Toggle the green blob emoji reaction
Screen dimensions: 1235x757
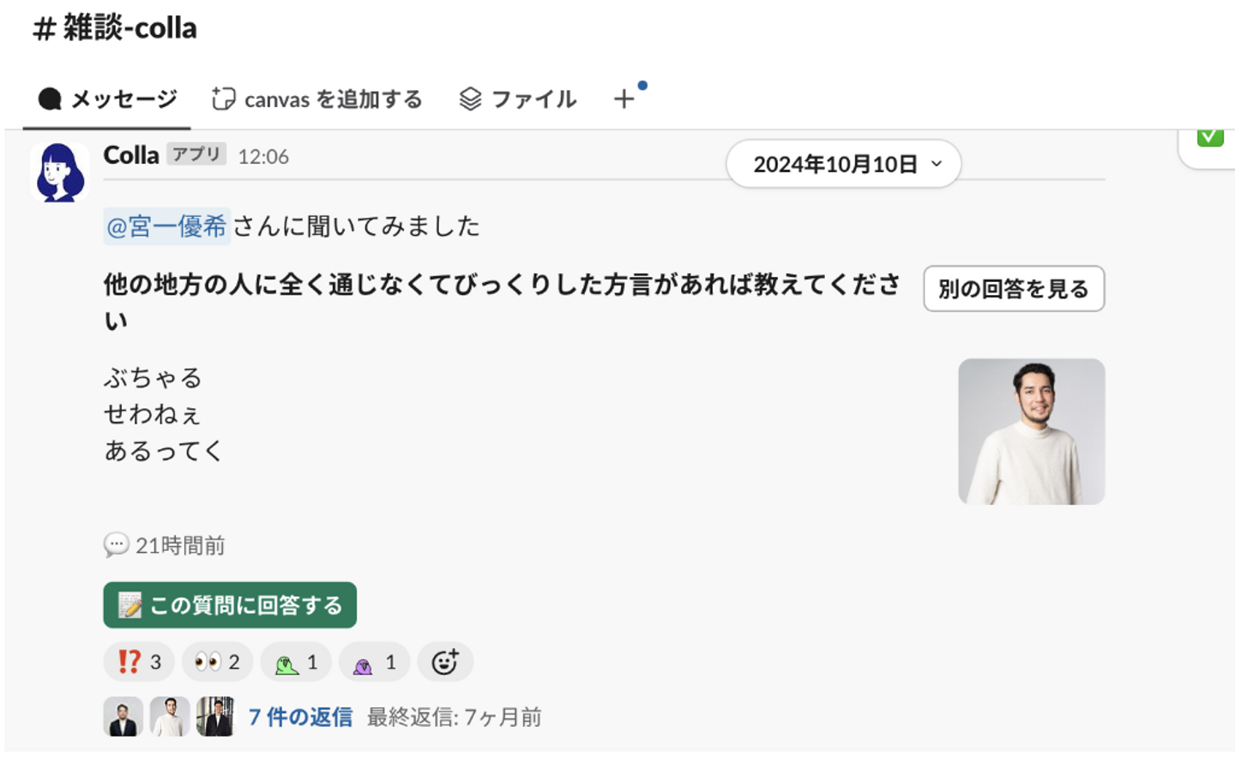pos(295,662)
